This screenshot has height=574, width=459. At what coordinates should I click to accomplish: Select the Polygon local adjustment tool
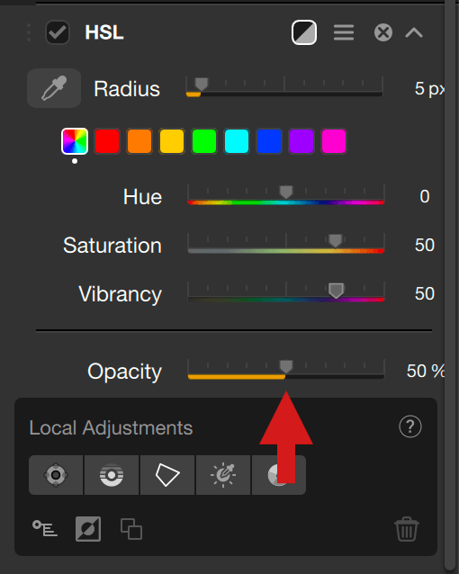coord(167,475)
